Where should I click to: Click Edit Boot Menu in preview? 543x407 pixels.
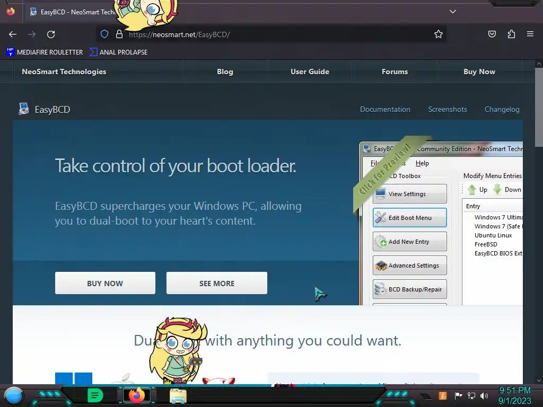tap(410, 218)
